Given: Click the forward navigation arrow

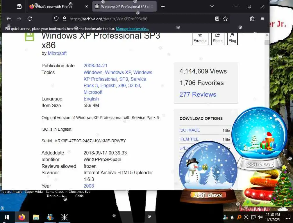Looking at the screenshot, I should point(19,19).
